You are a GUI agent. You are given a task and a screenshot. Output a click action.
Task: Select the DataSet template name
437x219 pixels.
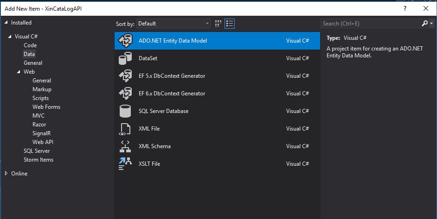[148, 58]
